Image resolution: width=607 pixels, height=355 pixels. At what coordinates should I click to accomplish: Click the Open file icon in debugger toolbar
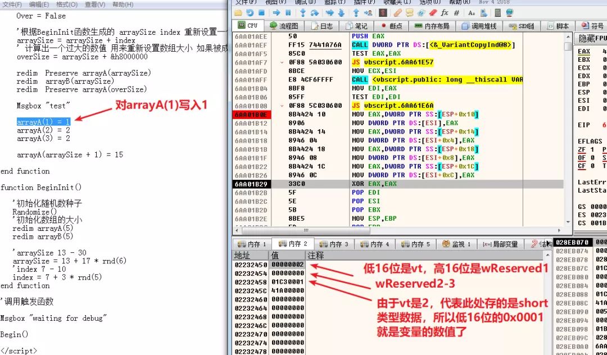point(238,13)
